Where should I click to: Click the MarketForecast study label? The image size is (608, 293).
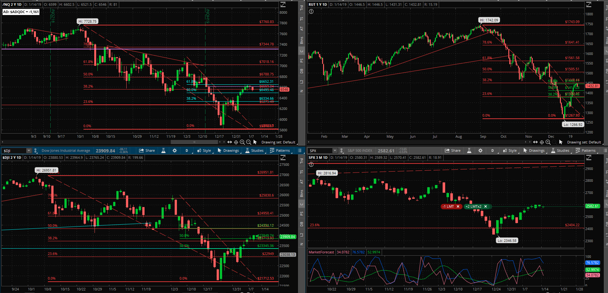point(321,252)
